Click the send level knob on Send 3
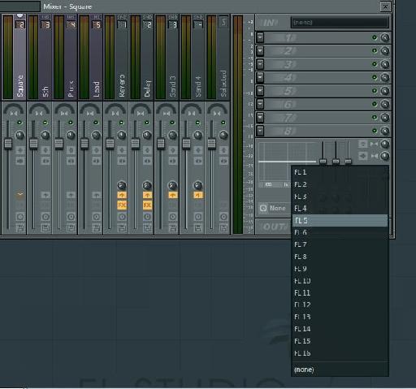416x389 pixels. (x=172, y=185)
